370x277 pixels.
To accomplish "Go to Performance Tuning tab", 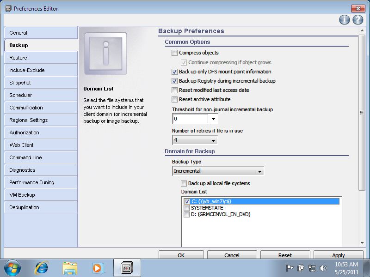I will [x=41, y=182].
